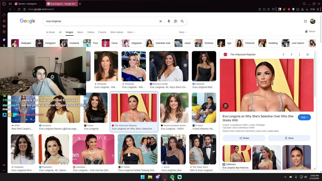Viewport: 322px width, 181px height.
Task: Close the image preview panel
Action: coord(307,55)
